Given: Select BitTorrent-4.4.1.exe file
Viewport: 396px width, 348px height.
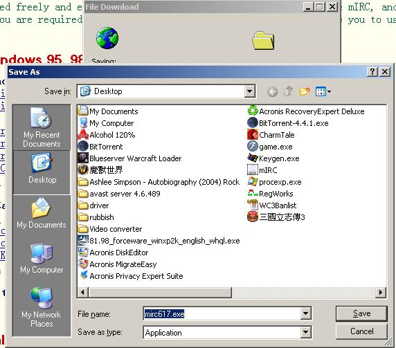Looking at the screenshot, I should [x=288, y=123].
